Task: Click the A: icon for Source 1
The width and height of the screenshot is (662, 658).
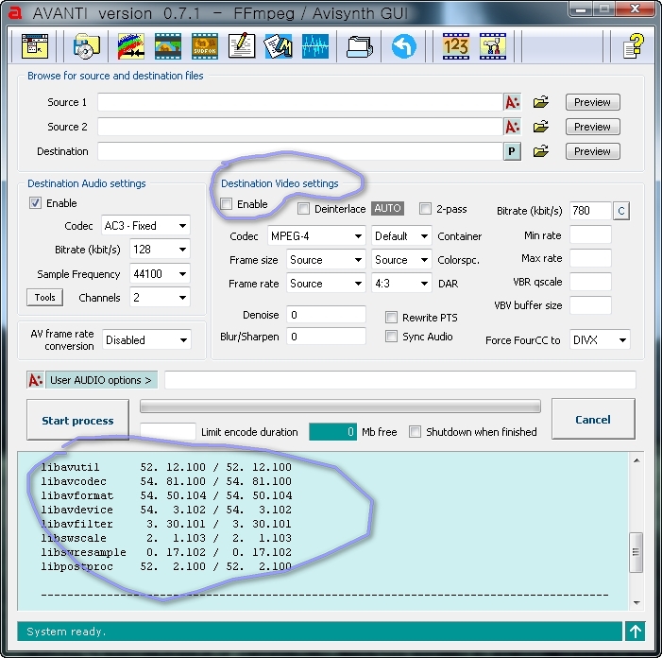Action: (x=512, y=102)
